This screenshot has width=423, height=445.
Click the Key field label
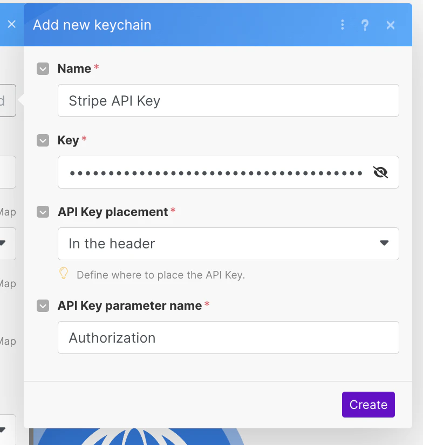[x=68, y=141]
